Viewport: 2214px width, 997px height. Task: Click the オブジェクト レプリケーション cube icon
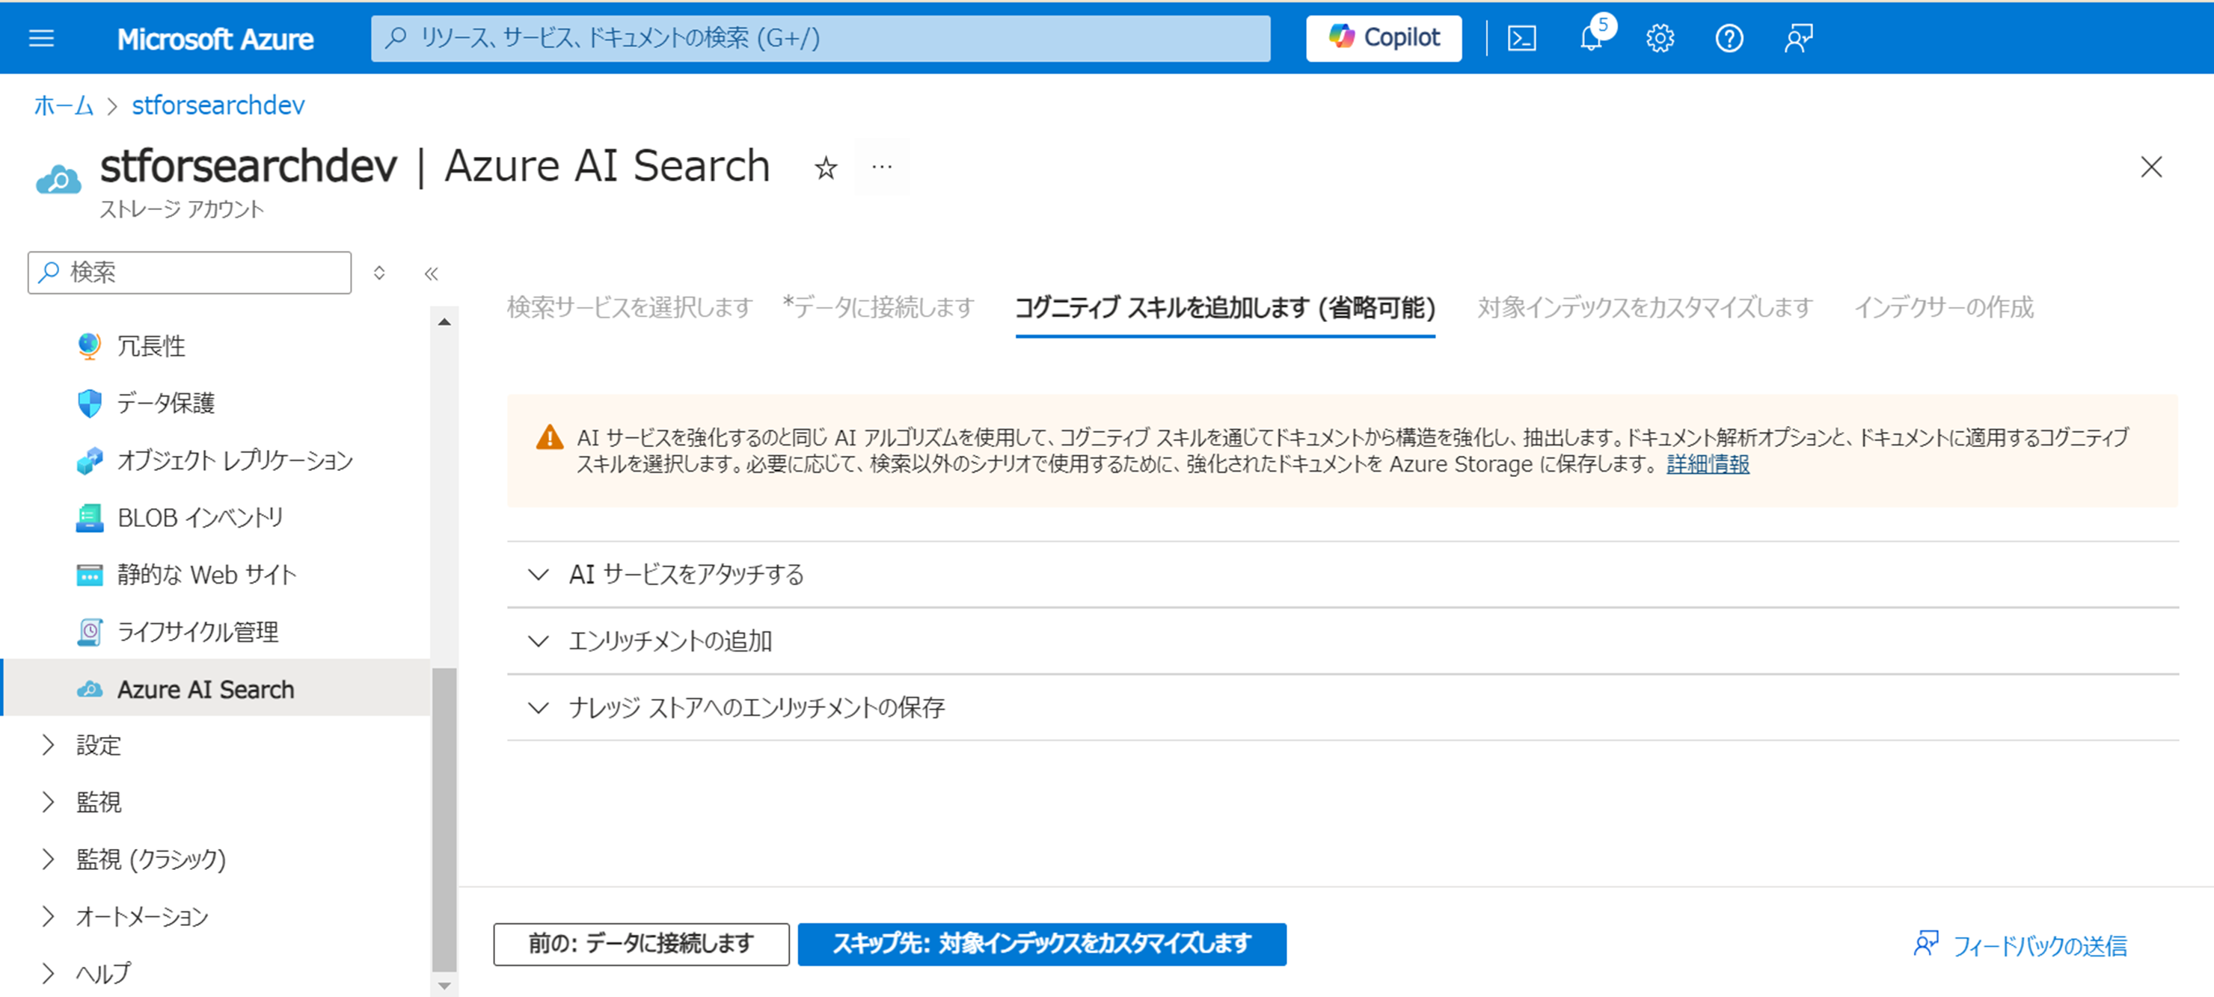click(x=90, y=460)
